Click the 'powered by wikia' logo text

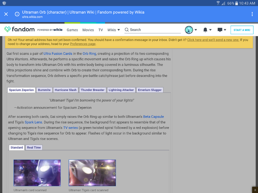coord(50,30)
